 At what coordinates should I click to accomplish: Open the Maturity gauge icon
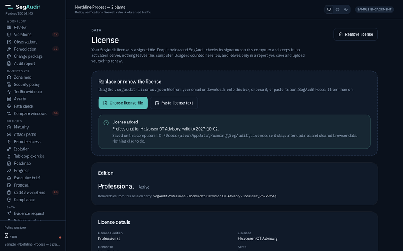pos(9,127)
